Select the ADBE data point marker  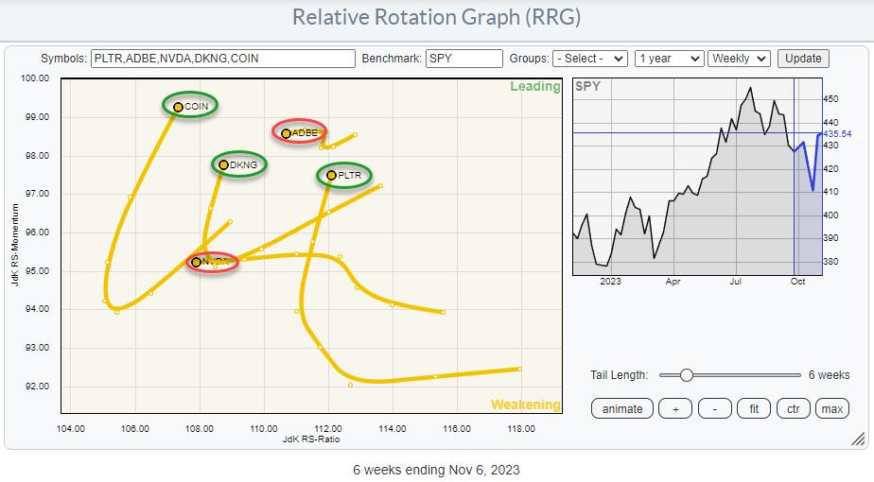(286, 133)
